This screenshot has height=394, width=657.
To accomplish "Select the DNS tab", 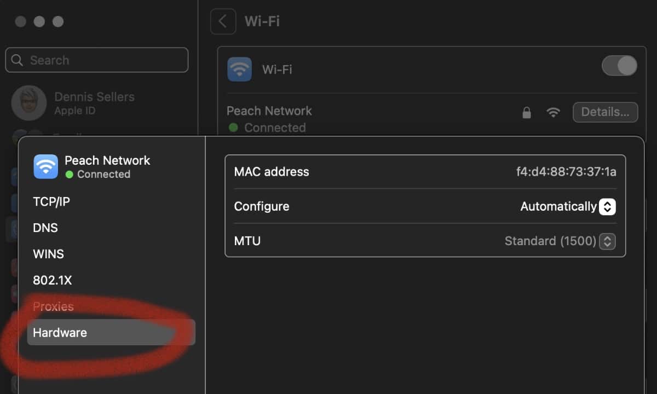I will coord(45,228).
